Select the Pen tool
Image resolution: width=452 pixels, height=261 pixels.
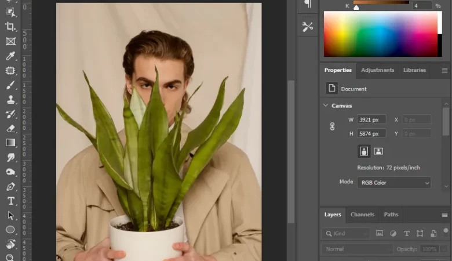click(x=10, y=187)
